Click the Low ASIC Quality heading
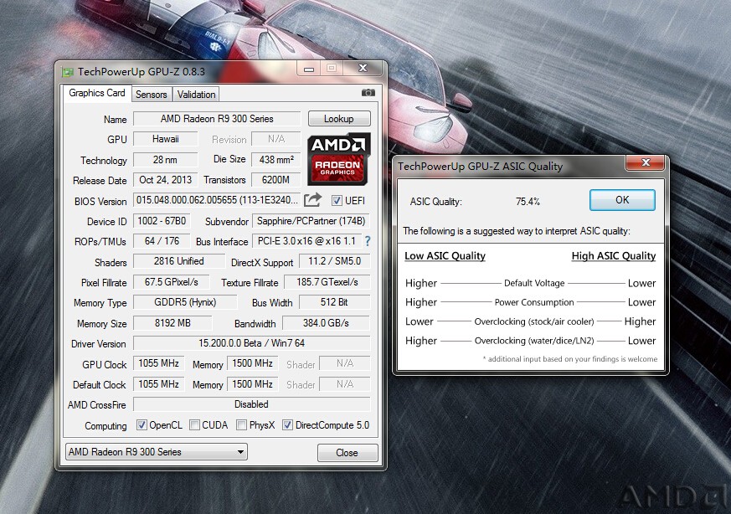The width and height of the screenshot is (731, 514). 445,256
